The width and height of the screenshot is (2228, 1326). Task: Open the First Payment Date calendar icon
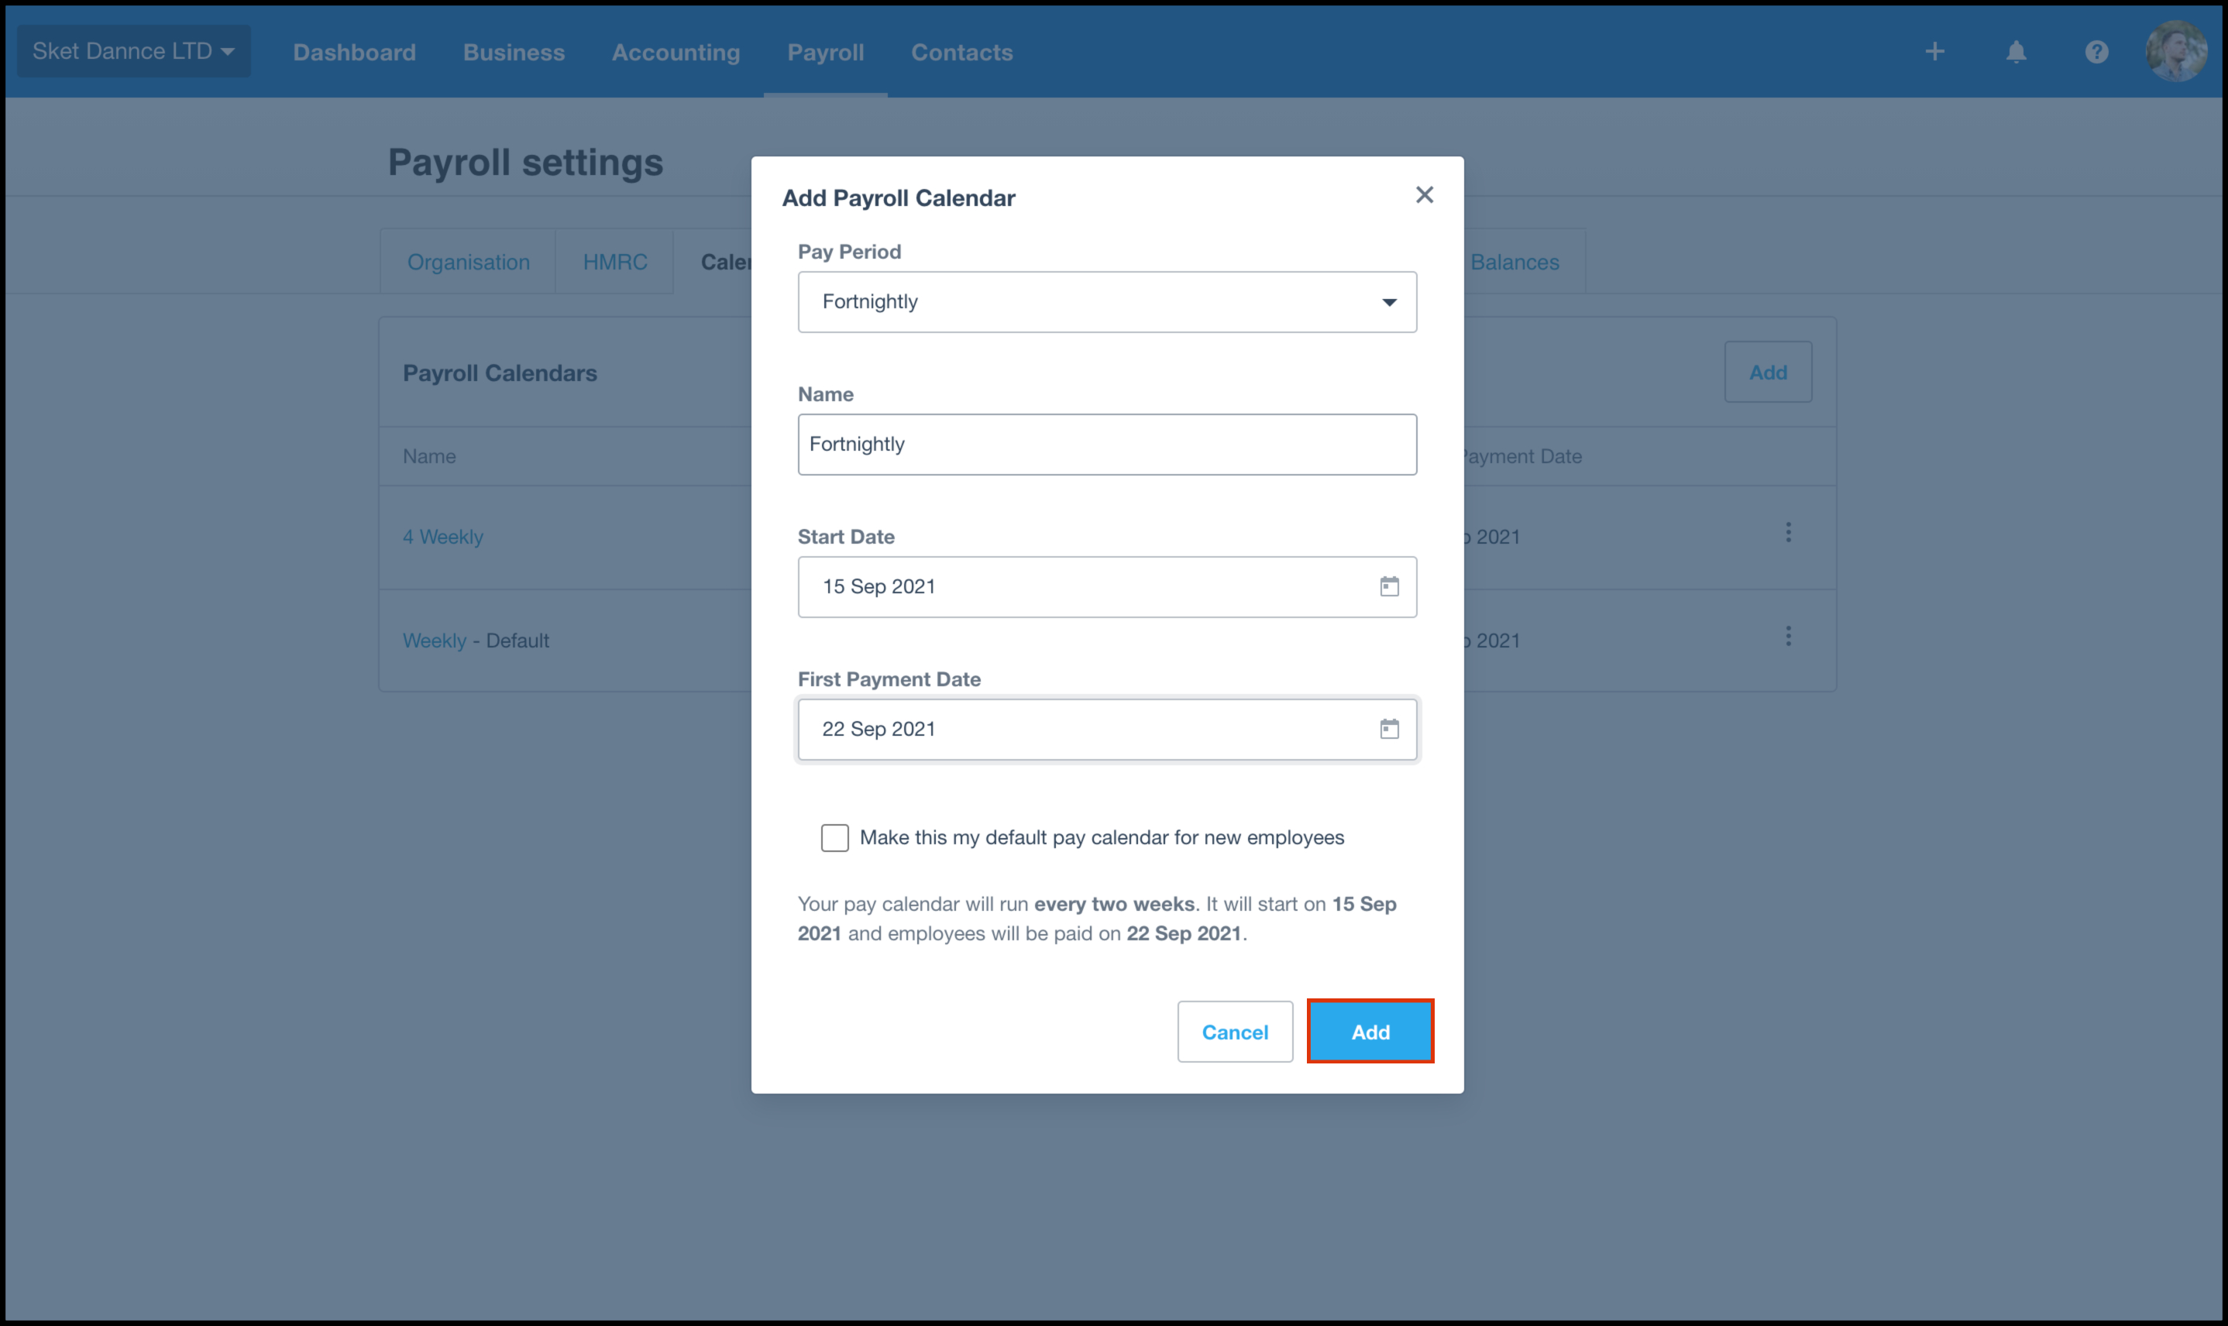[1389, 728]
